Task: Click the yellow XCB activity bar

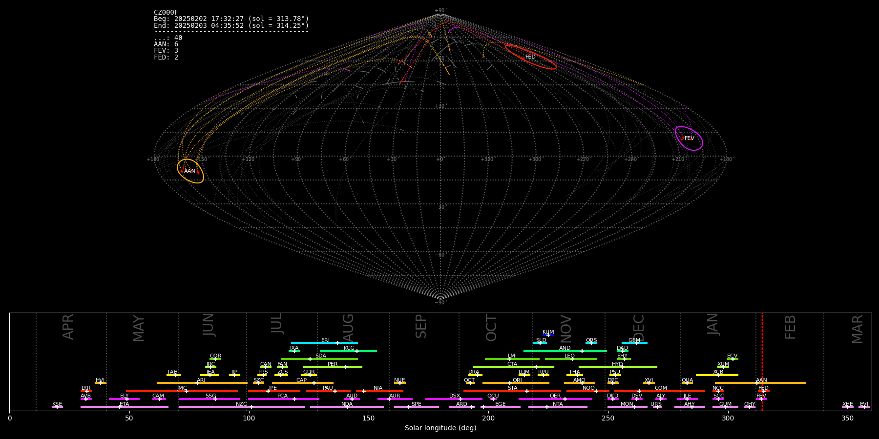Action: [717, 375]
